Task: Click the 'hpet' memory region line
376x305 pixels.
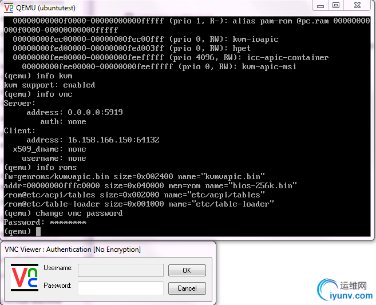Action: (132, 48)
